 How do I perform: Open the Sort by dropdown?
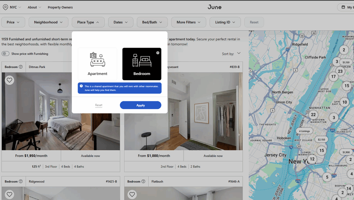click(x=231, y=54)
